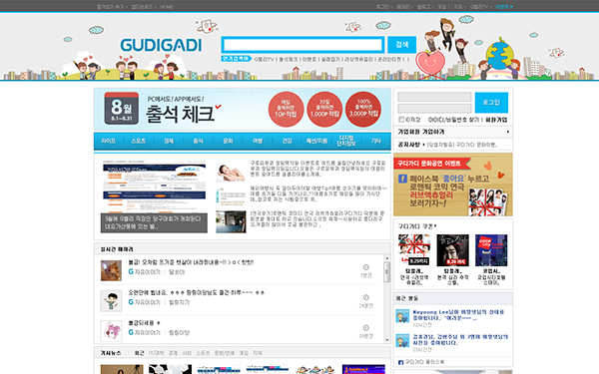
Task: Open the 기타 category in nav bar
Action: 376,141
